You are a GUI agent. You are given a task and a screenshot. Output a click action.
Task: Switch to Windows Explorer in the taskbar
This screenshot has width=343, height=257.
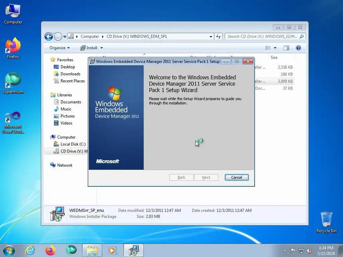[92, 250]
